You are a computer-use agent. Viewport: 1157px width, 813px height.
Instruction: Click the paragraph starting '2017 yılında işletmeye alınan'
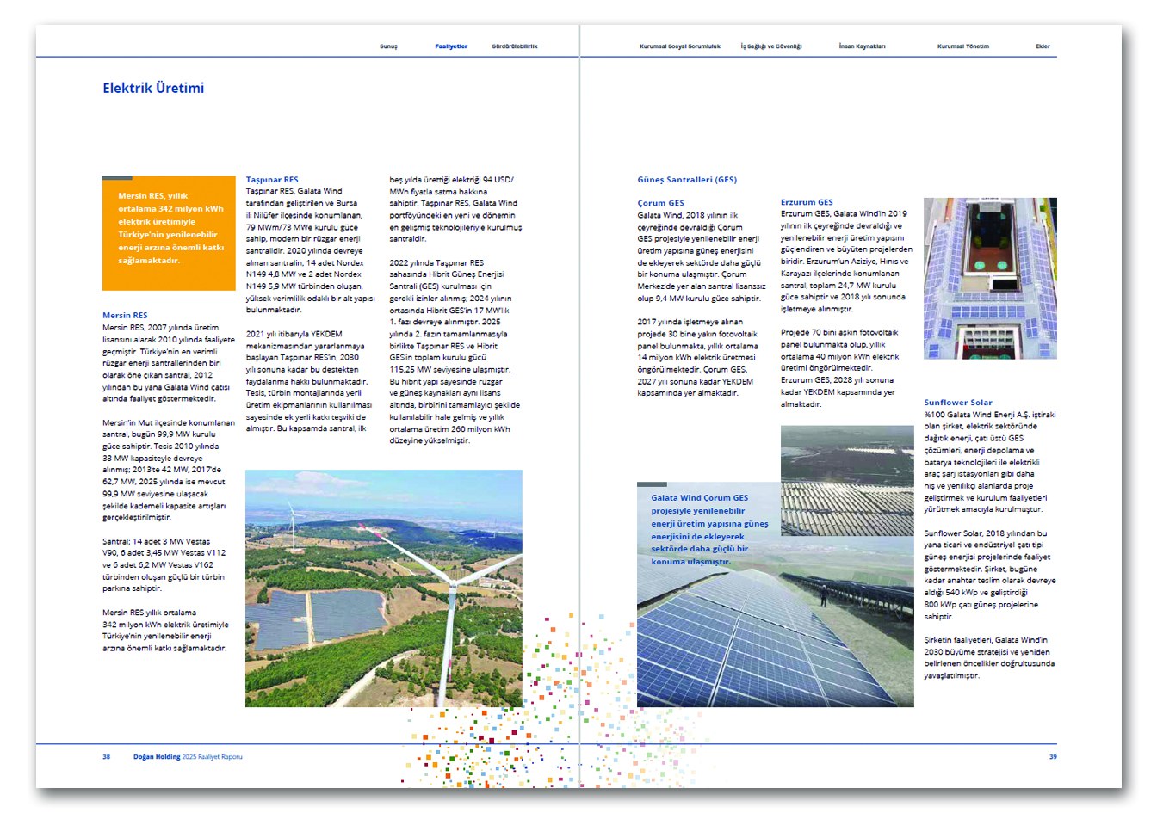click(x=698, y=358)
